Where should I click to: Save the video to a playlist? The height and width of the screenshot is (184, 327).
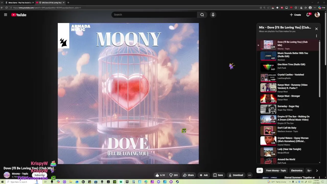click(218, 175)
